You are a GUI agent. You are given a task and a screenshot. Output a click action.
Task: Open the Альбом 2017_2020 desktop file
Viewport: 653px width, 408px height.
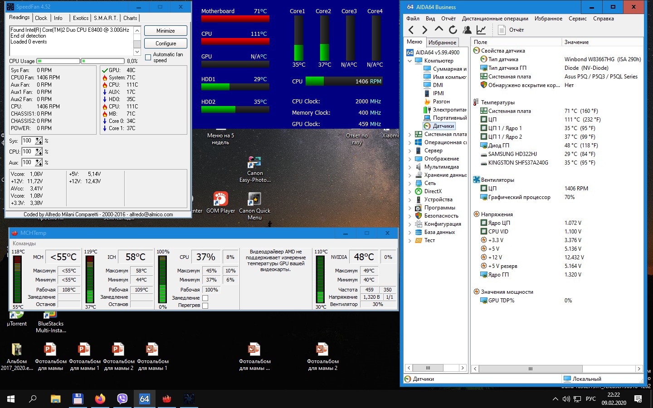click(17, 357)
